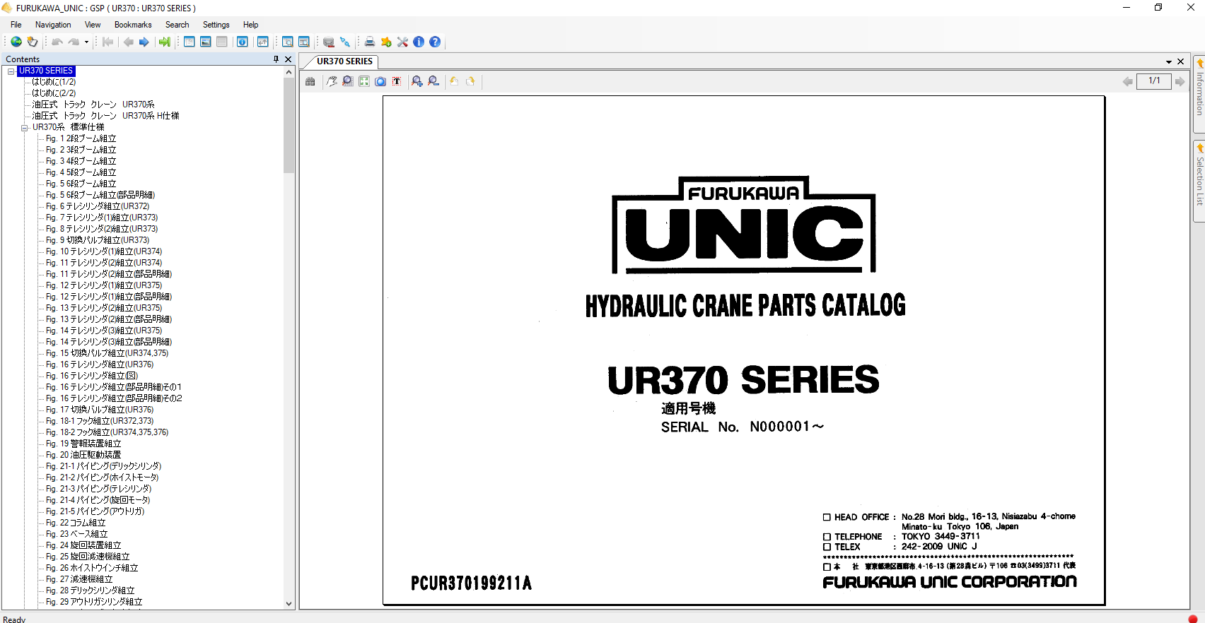
Task: Close the Contents panel
Action: [289, 59]
